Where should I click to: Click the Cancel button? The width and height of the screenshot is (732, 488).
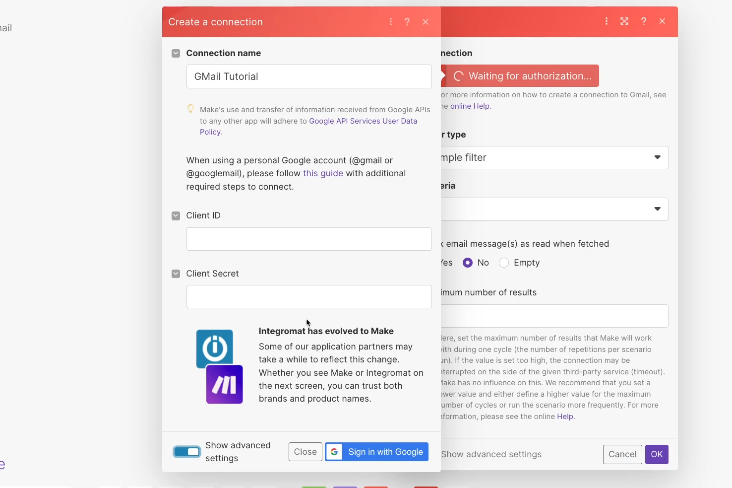(x=622, y=454)
